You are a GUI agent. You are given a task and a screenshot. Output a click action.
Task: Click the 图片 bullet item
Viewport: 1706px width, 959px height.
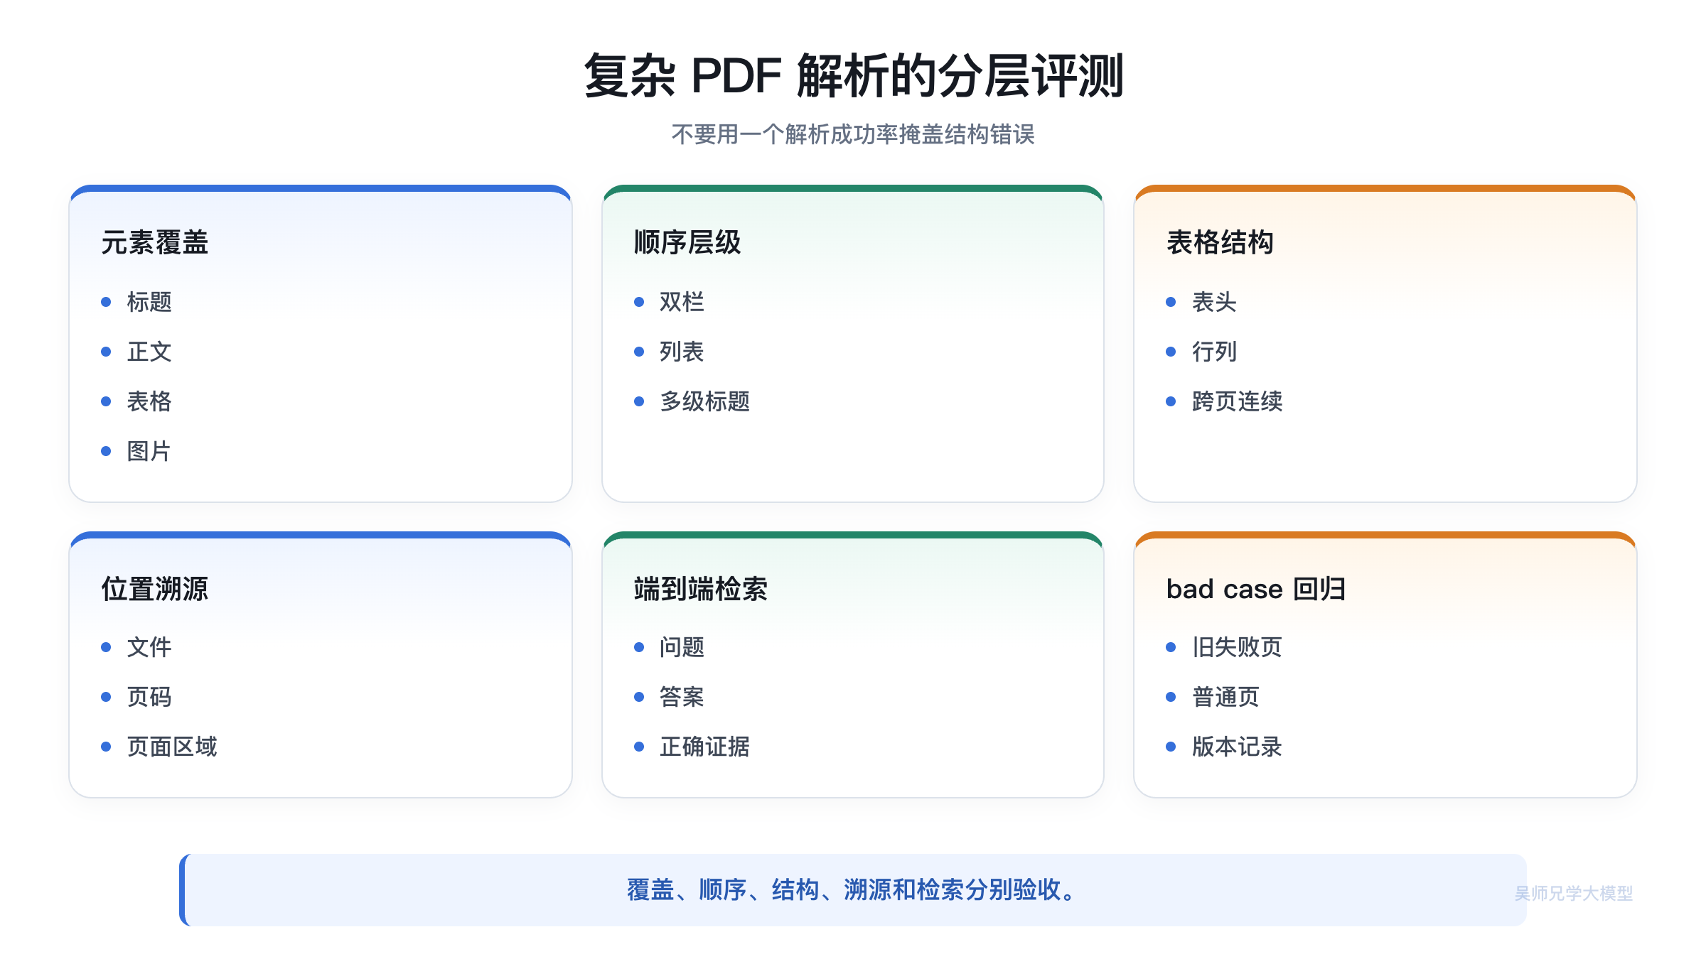tap(149, 451)
